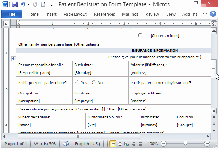219x150 pixels.
Task: Undo the last action
Action: click(23, 4)
